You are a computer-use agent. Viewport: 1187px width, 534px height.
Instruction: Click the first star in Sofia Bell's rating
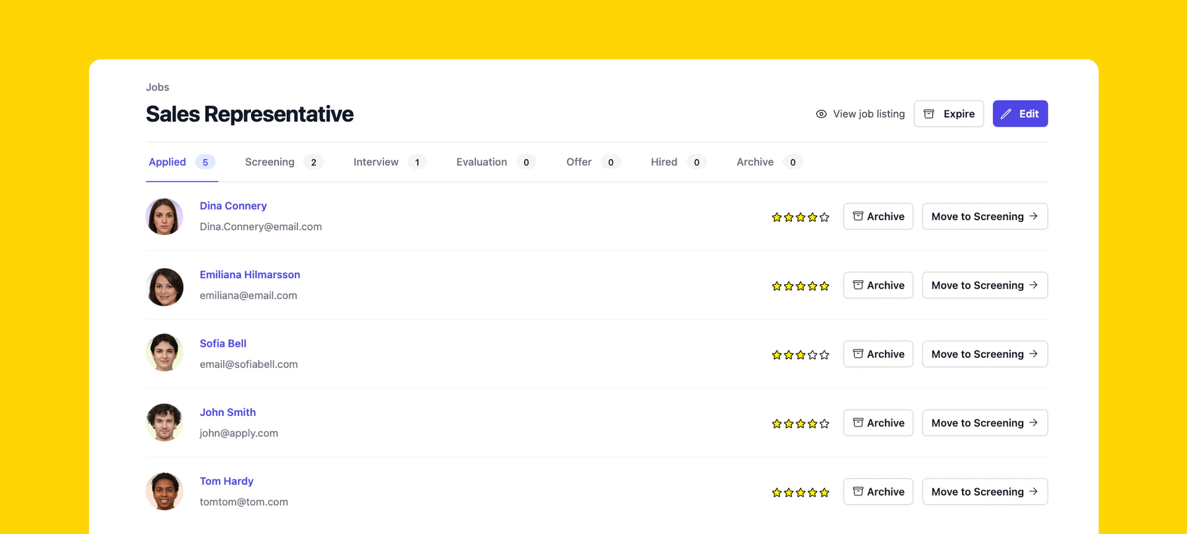click(x=776, y=355)
